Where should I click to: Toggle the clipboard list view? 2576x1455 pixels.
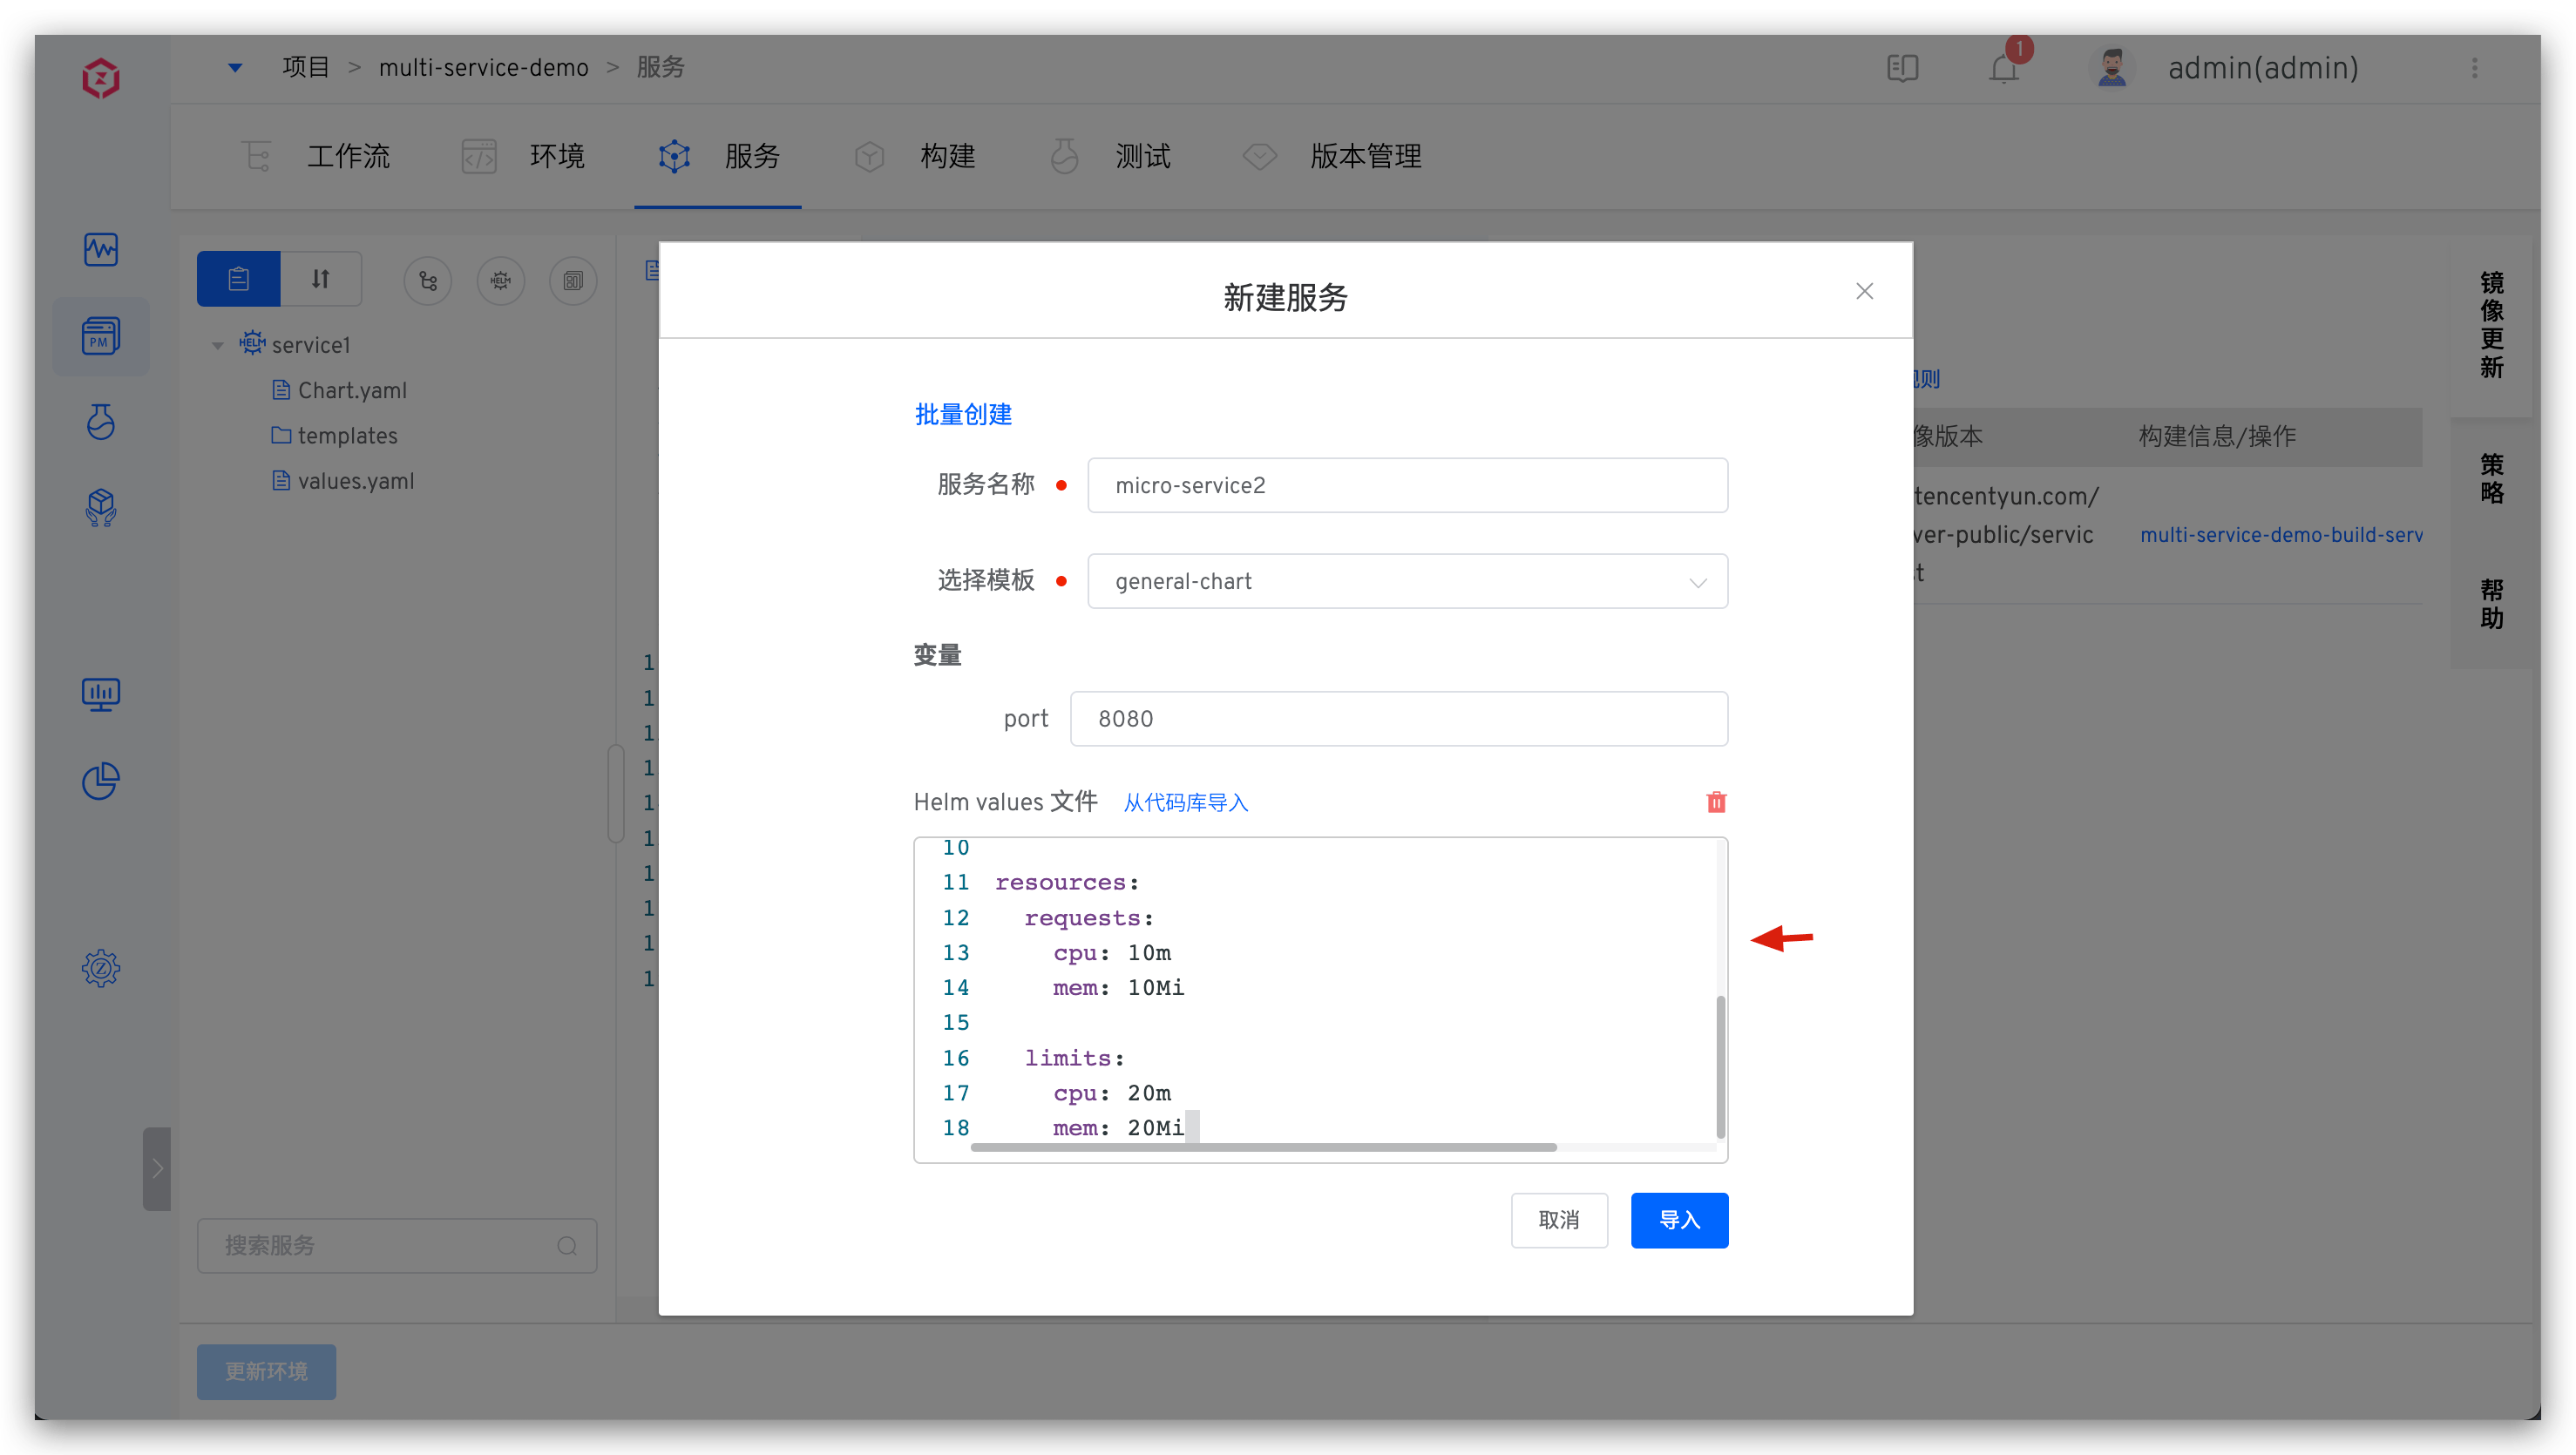pyautogui.click(x=238, y=278)
